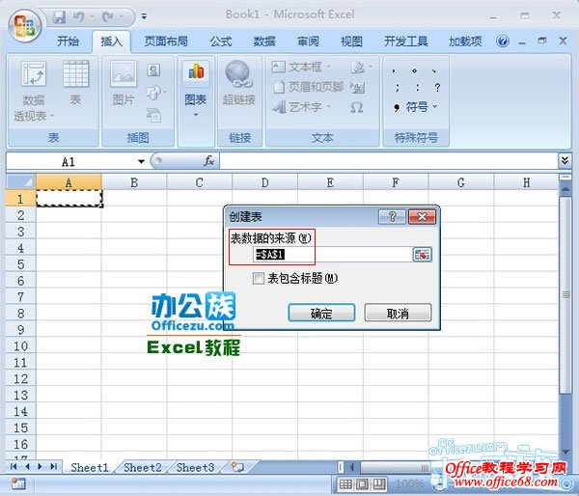Click the Excel Help icon in ribbon
Screen dimensions: 579x496
(502, 41)
